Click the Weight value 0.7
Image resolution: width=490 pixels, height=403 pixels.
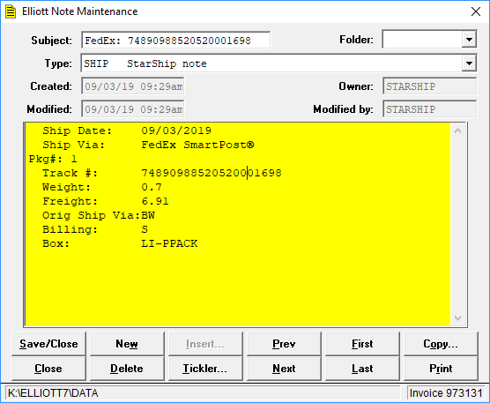(x=152, y=187)
